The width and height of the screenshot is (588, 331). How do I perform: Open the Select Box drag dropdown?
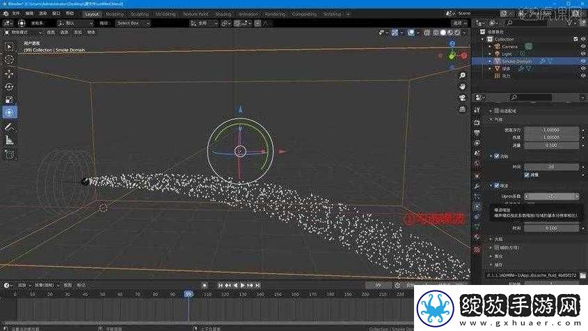pos(133,23)
